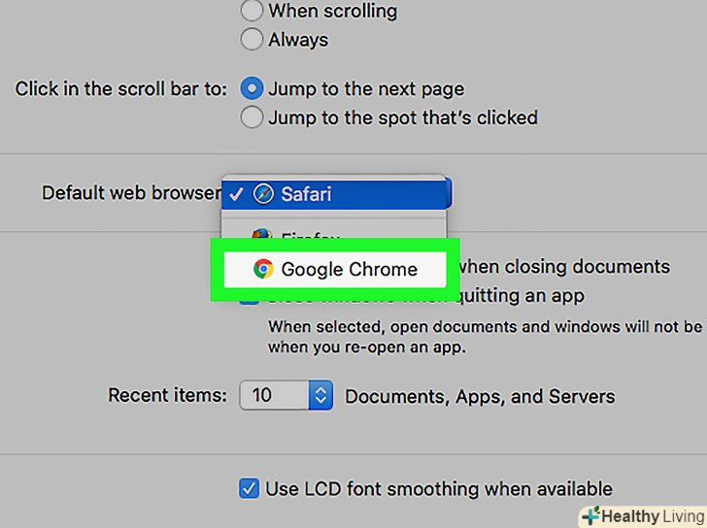Click the Safari compass icon
This screenshot has width=707, height=528.
(264, 194)
